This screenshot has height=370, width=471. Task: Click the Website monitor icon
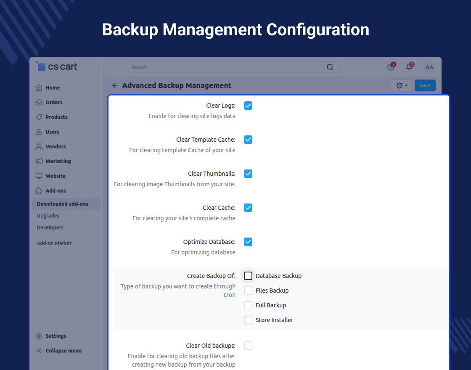39,176
